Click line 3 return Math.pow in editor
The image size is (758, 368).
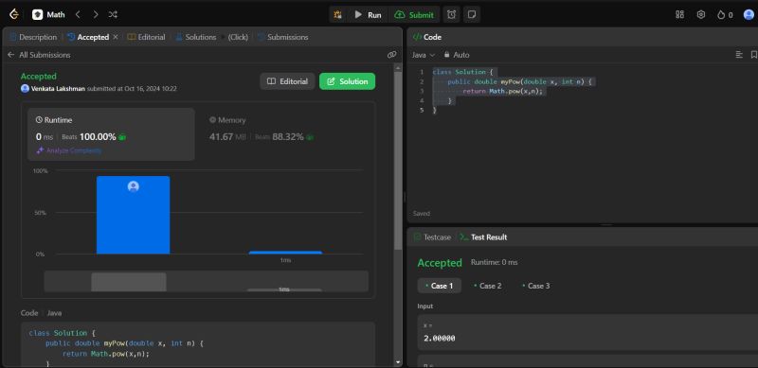[x=503, y=91]
